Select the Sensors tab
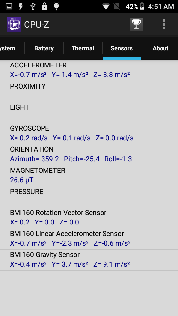Screen dimensions: 178x316 point(122,48)
